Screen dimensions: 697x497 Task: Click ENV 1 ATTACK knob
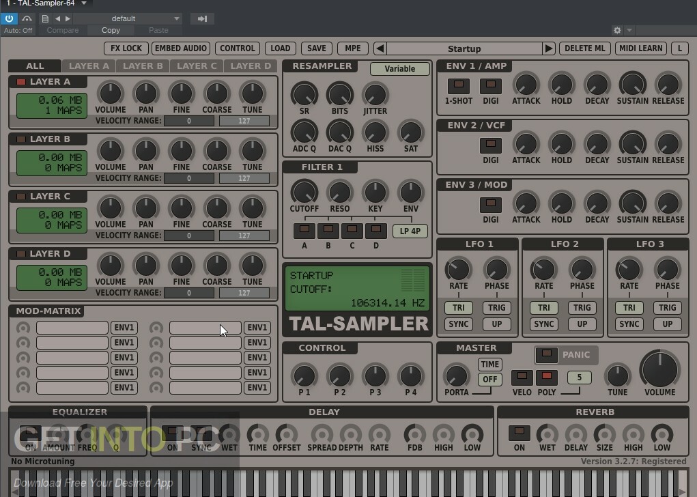pyautogui.click(x=526, y=84)
